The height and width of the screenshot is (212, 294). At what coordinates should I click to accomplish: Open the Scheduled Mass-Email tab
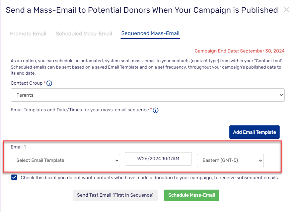pyautogui.click(x=84, y=33)
